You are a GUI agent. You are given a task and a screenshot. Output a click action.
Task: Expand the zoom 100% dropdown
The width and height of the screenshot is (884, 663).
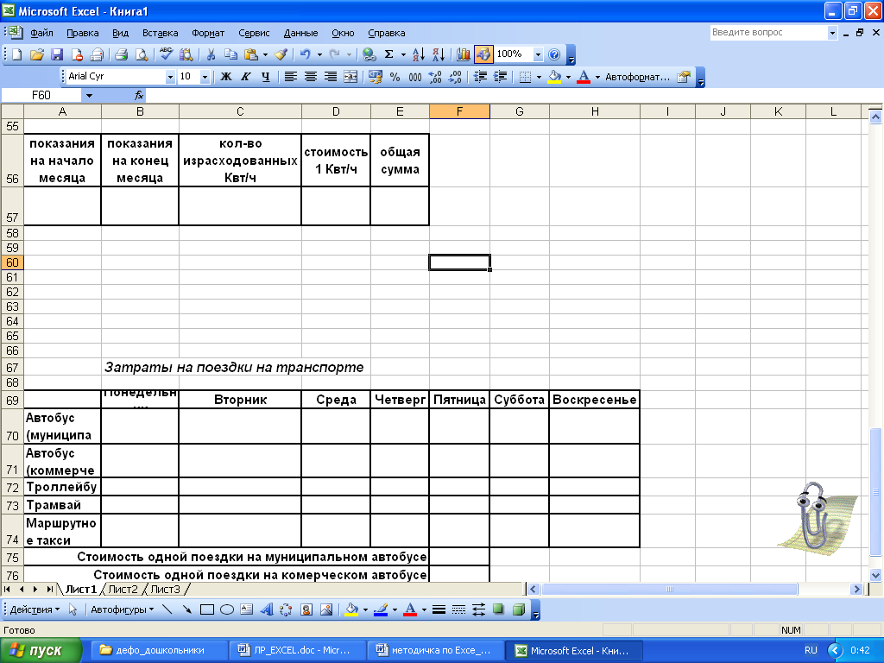point(538,54)
